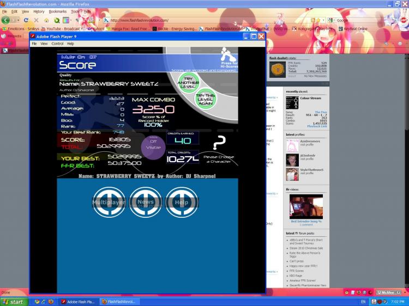
Task: Open Flash Player Control menu
Action: point(57,44)
